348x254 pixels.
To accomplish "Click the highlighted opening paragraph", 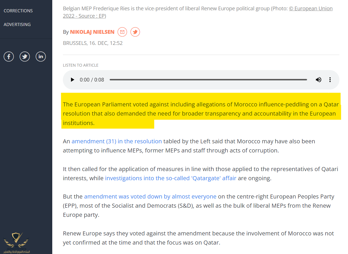I will 201,114.
